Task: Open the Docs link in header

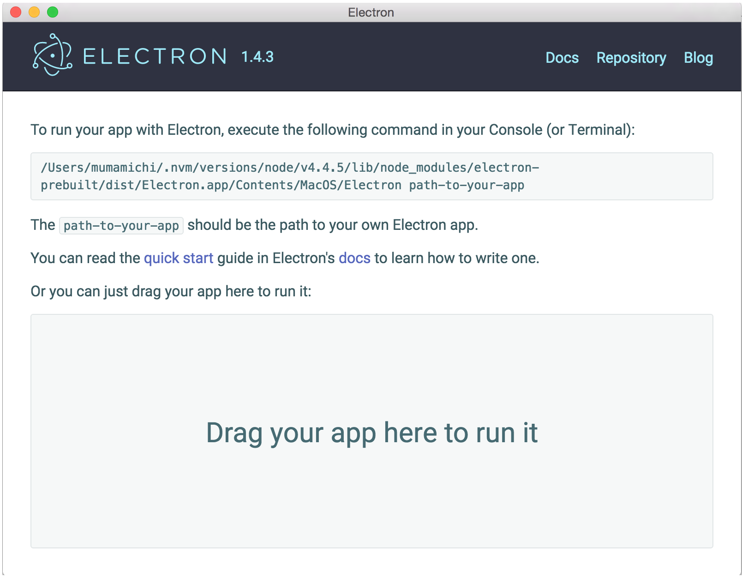Action: click(x=562, y=58)
